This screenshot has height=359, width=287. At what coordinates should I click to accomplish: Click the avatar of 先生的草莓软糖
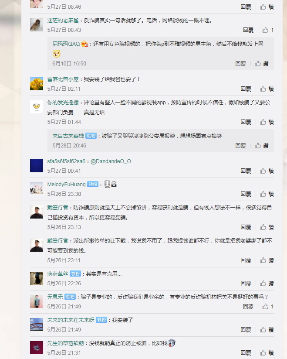37,348
